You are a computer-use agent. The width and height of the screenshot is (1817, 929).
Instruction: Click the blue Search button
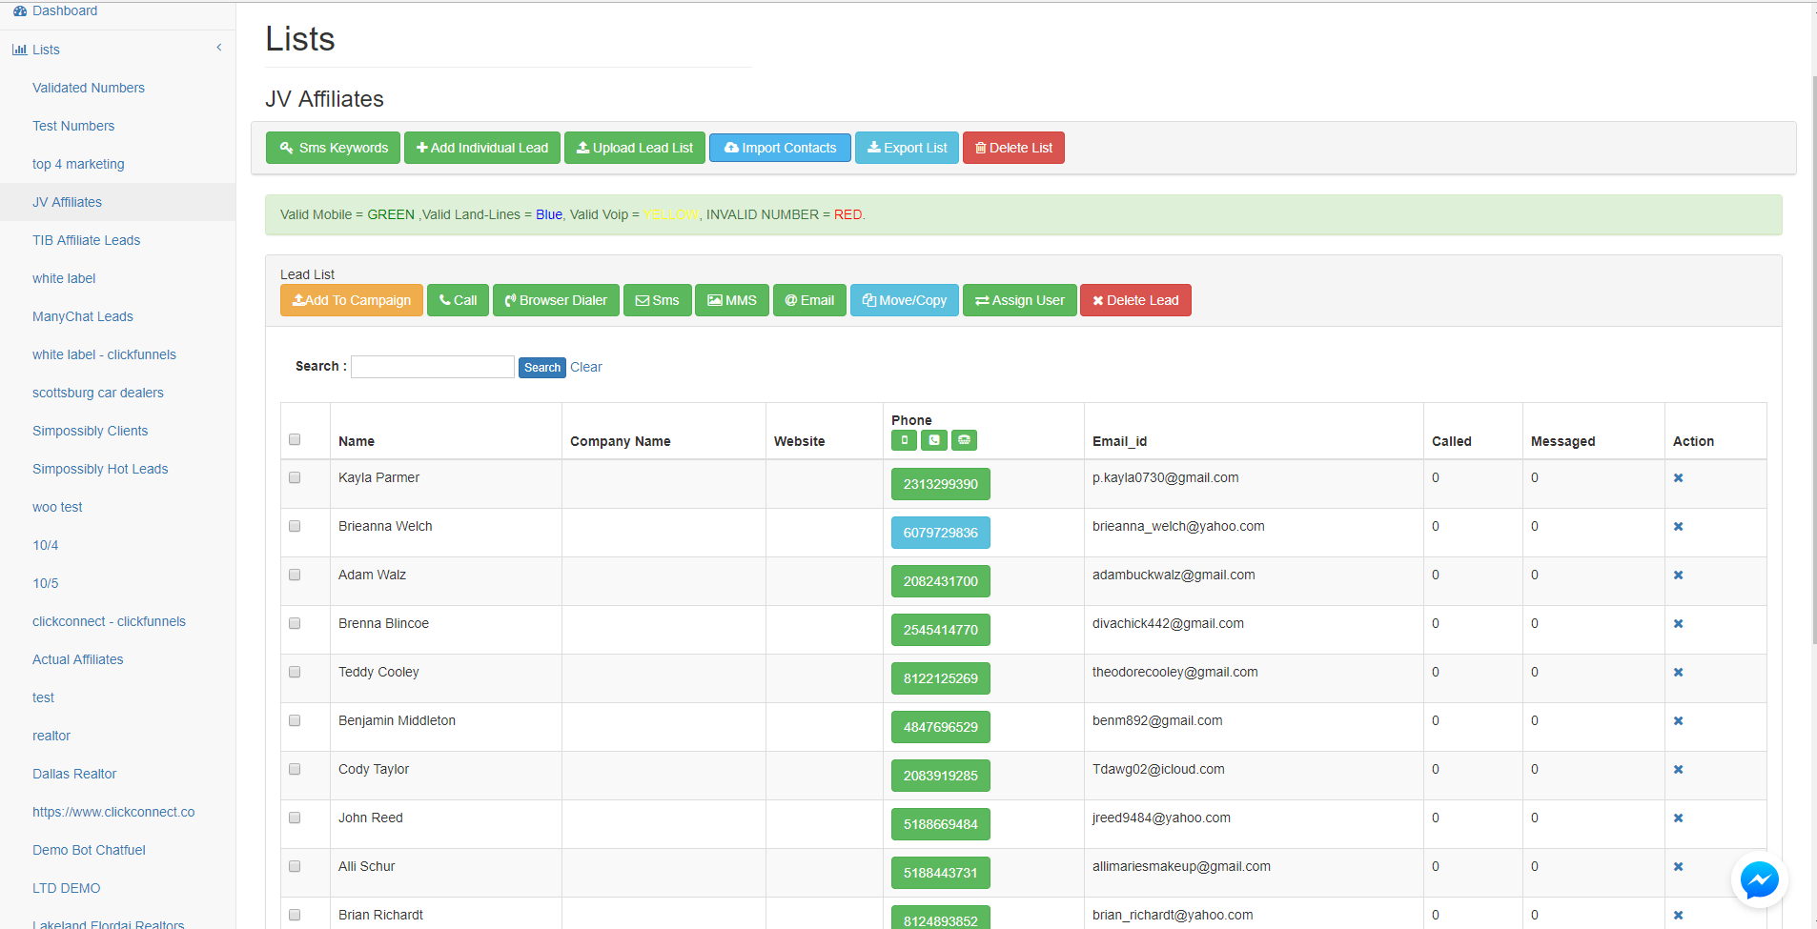pos(542,368)
